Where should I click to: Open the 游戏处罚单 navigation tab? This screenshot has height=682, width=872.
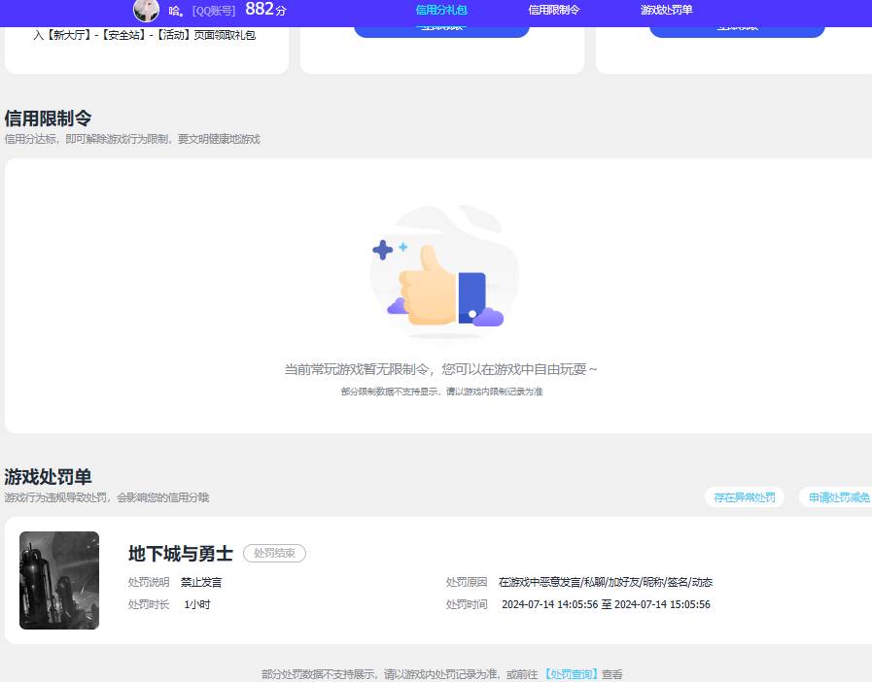tap(665, 11)
